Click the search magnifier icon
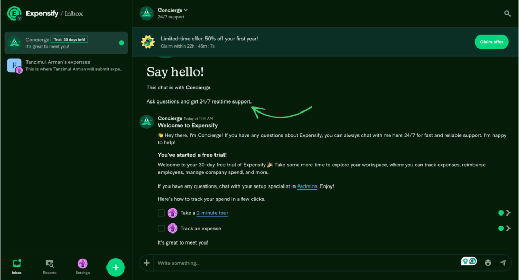This screenshot has height=280, width=519. [507, 13]
